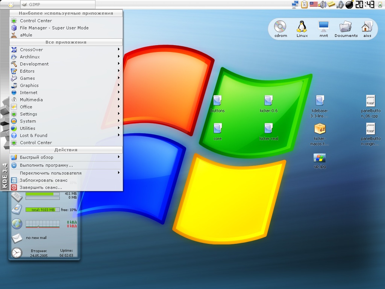Click the Быстрый обзор folder icon
Image resolution: width=385 pixels, height=289 pixels.
(x=14, y=157)
